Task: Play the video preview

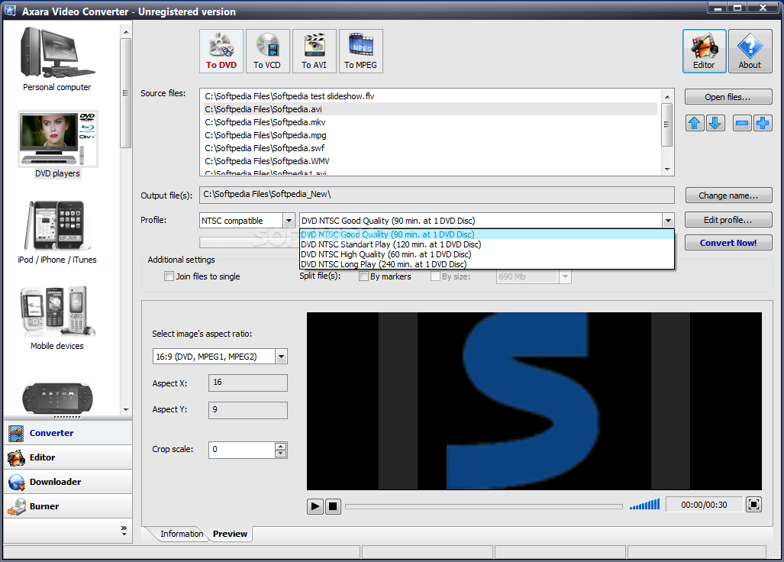Action: [315, 506]
